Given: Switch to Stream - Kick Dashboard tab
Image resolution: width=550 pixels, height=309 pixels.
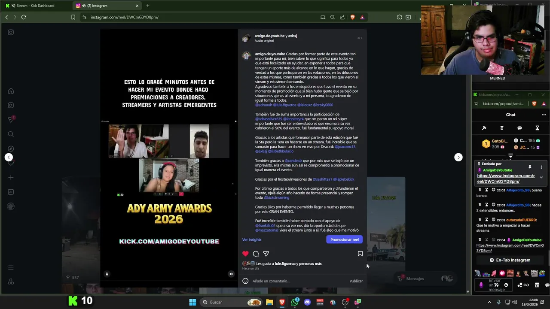Looking at the screenshot, I should pos(36,6).
